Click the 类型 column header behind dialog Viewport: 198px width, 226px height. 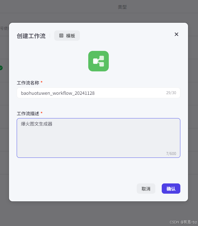122,7
